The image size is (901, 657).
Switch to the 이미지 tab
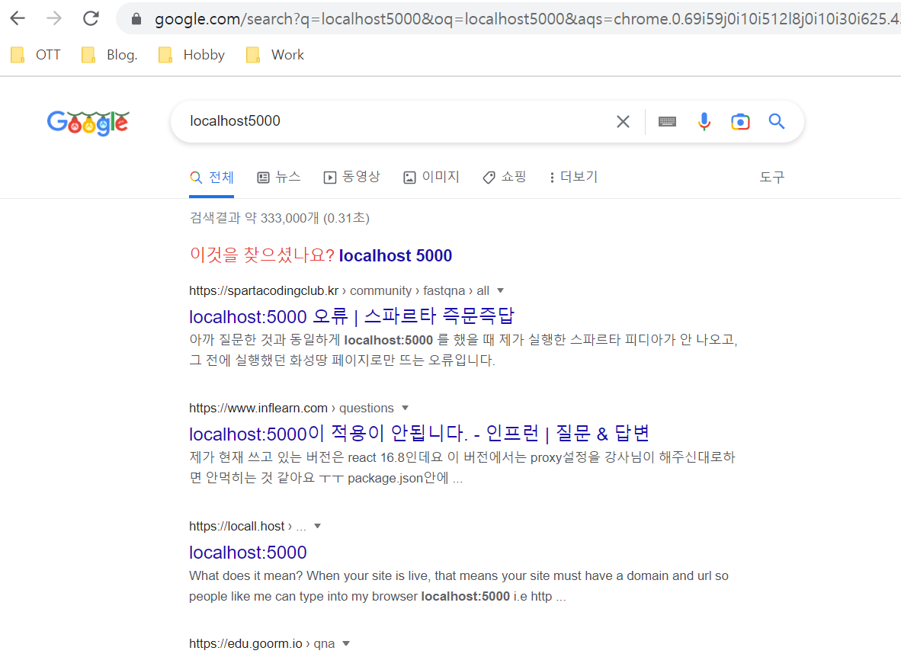[x=431, y=177]
